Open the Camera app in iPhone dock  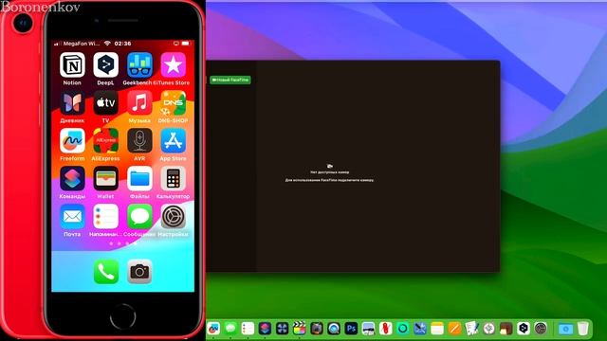[139, 272]
